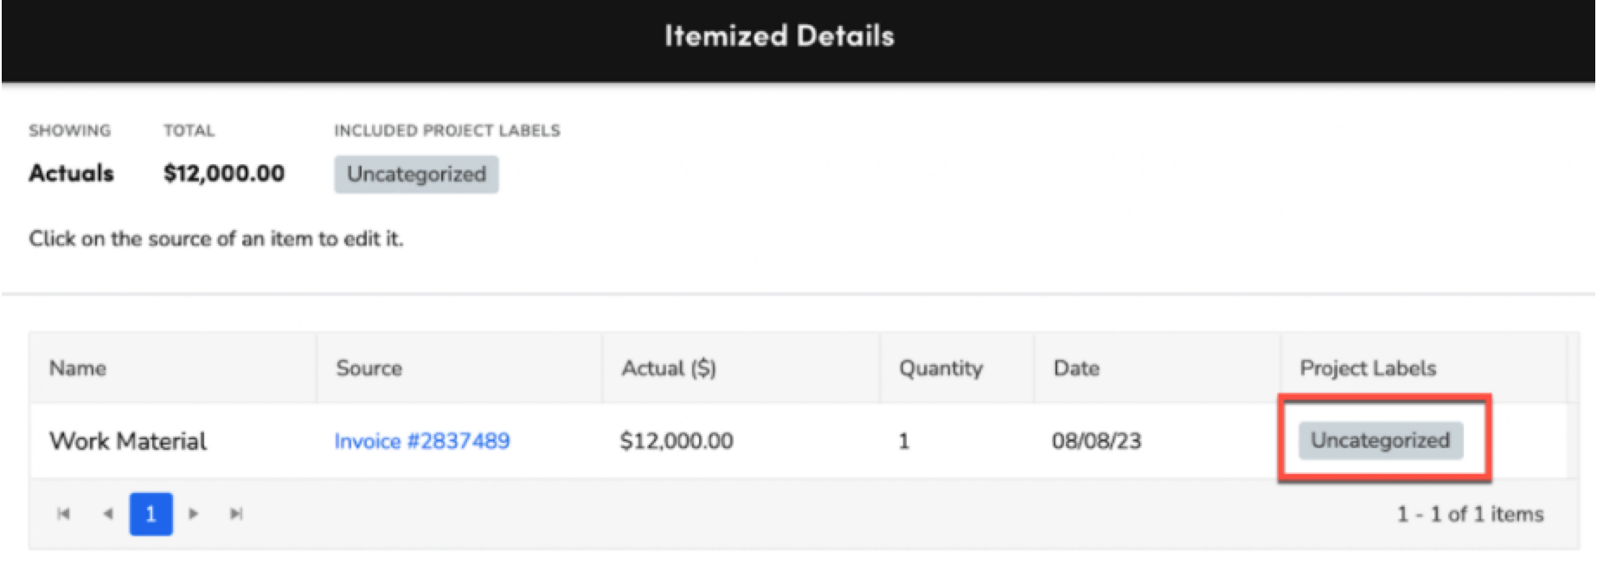Go to the next page

193,513
